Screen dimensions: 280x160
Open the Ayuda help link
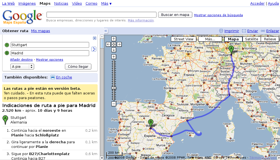[x=273, y=3]
